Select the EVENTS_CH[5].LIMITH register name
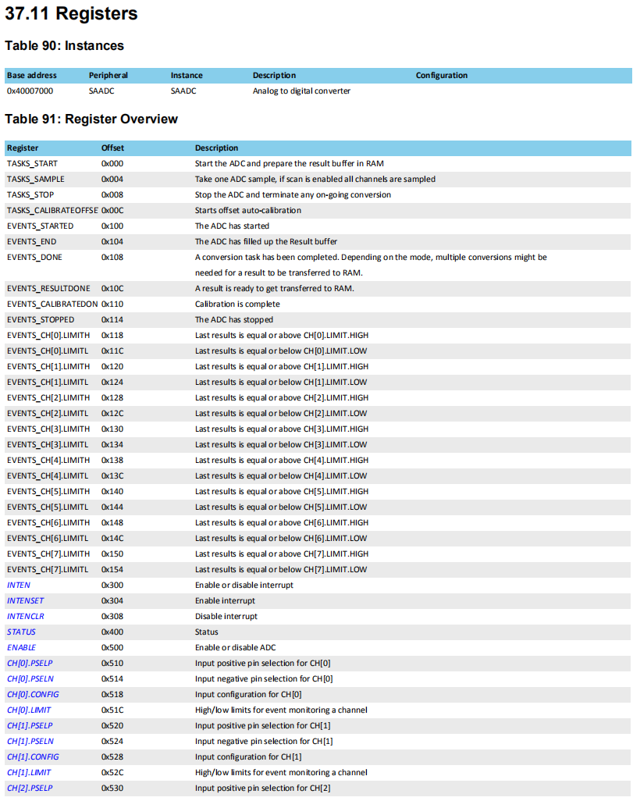Screen dimensions: 633x801 click(48, 491)
